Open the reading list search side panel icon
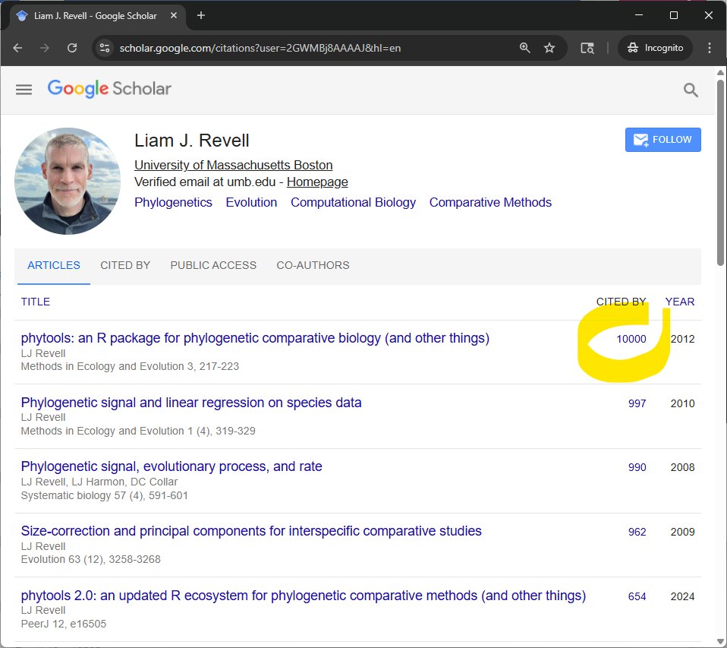This screenshot has height=648, width=727. pyautogui.click(x=587, y=48)
